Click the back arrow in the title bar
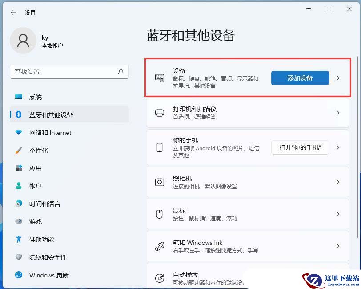 13,12
